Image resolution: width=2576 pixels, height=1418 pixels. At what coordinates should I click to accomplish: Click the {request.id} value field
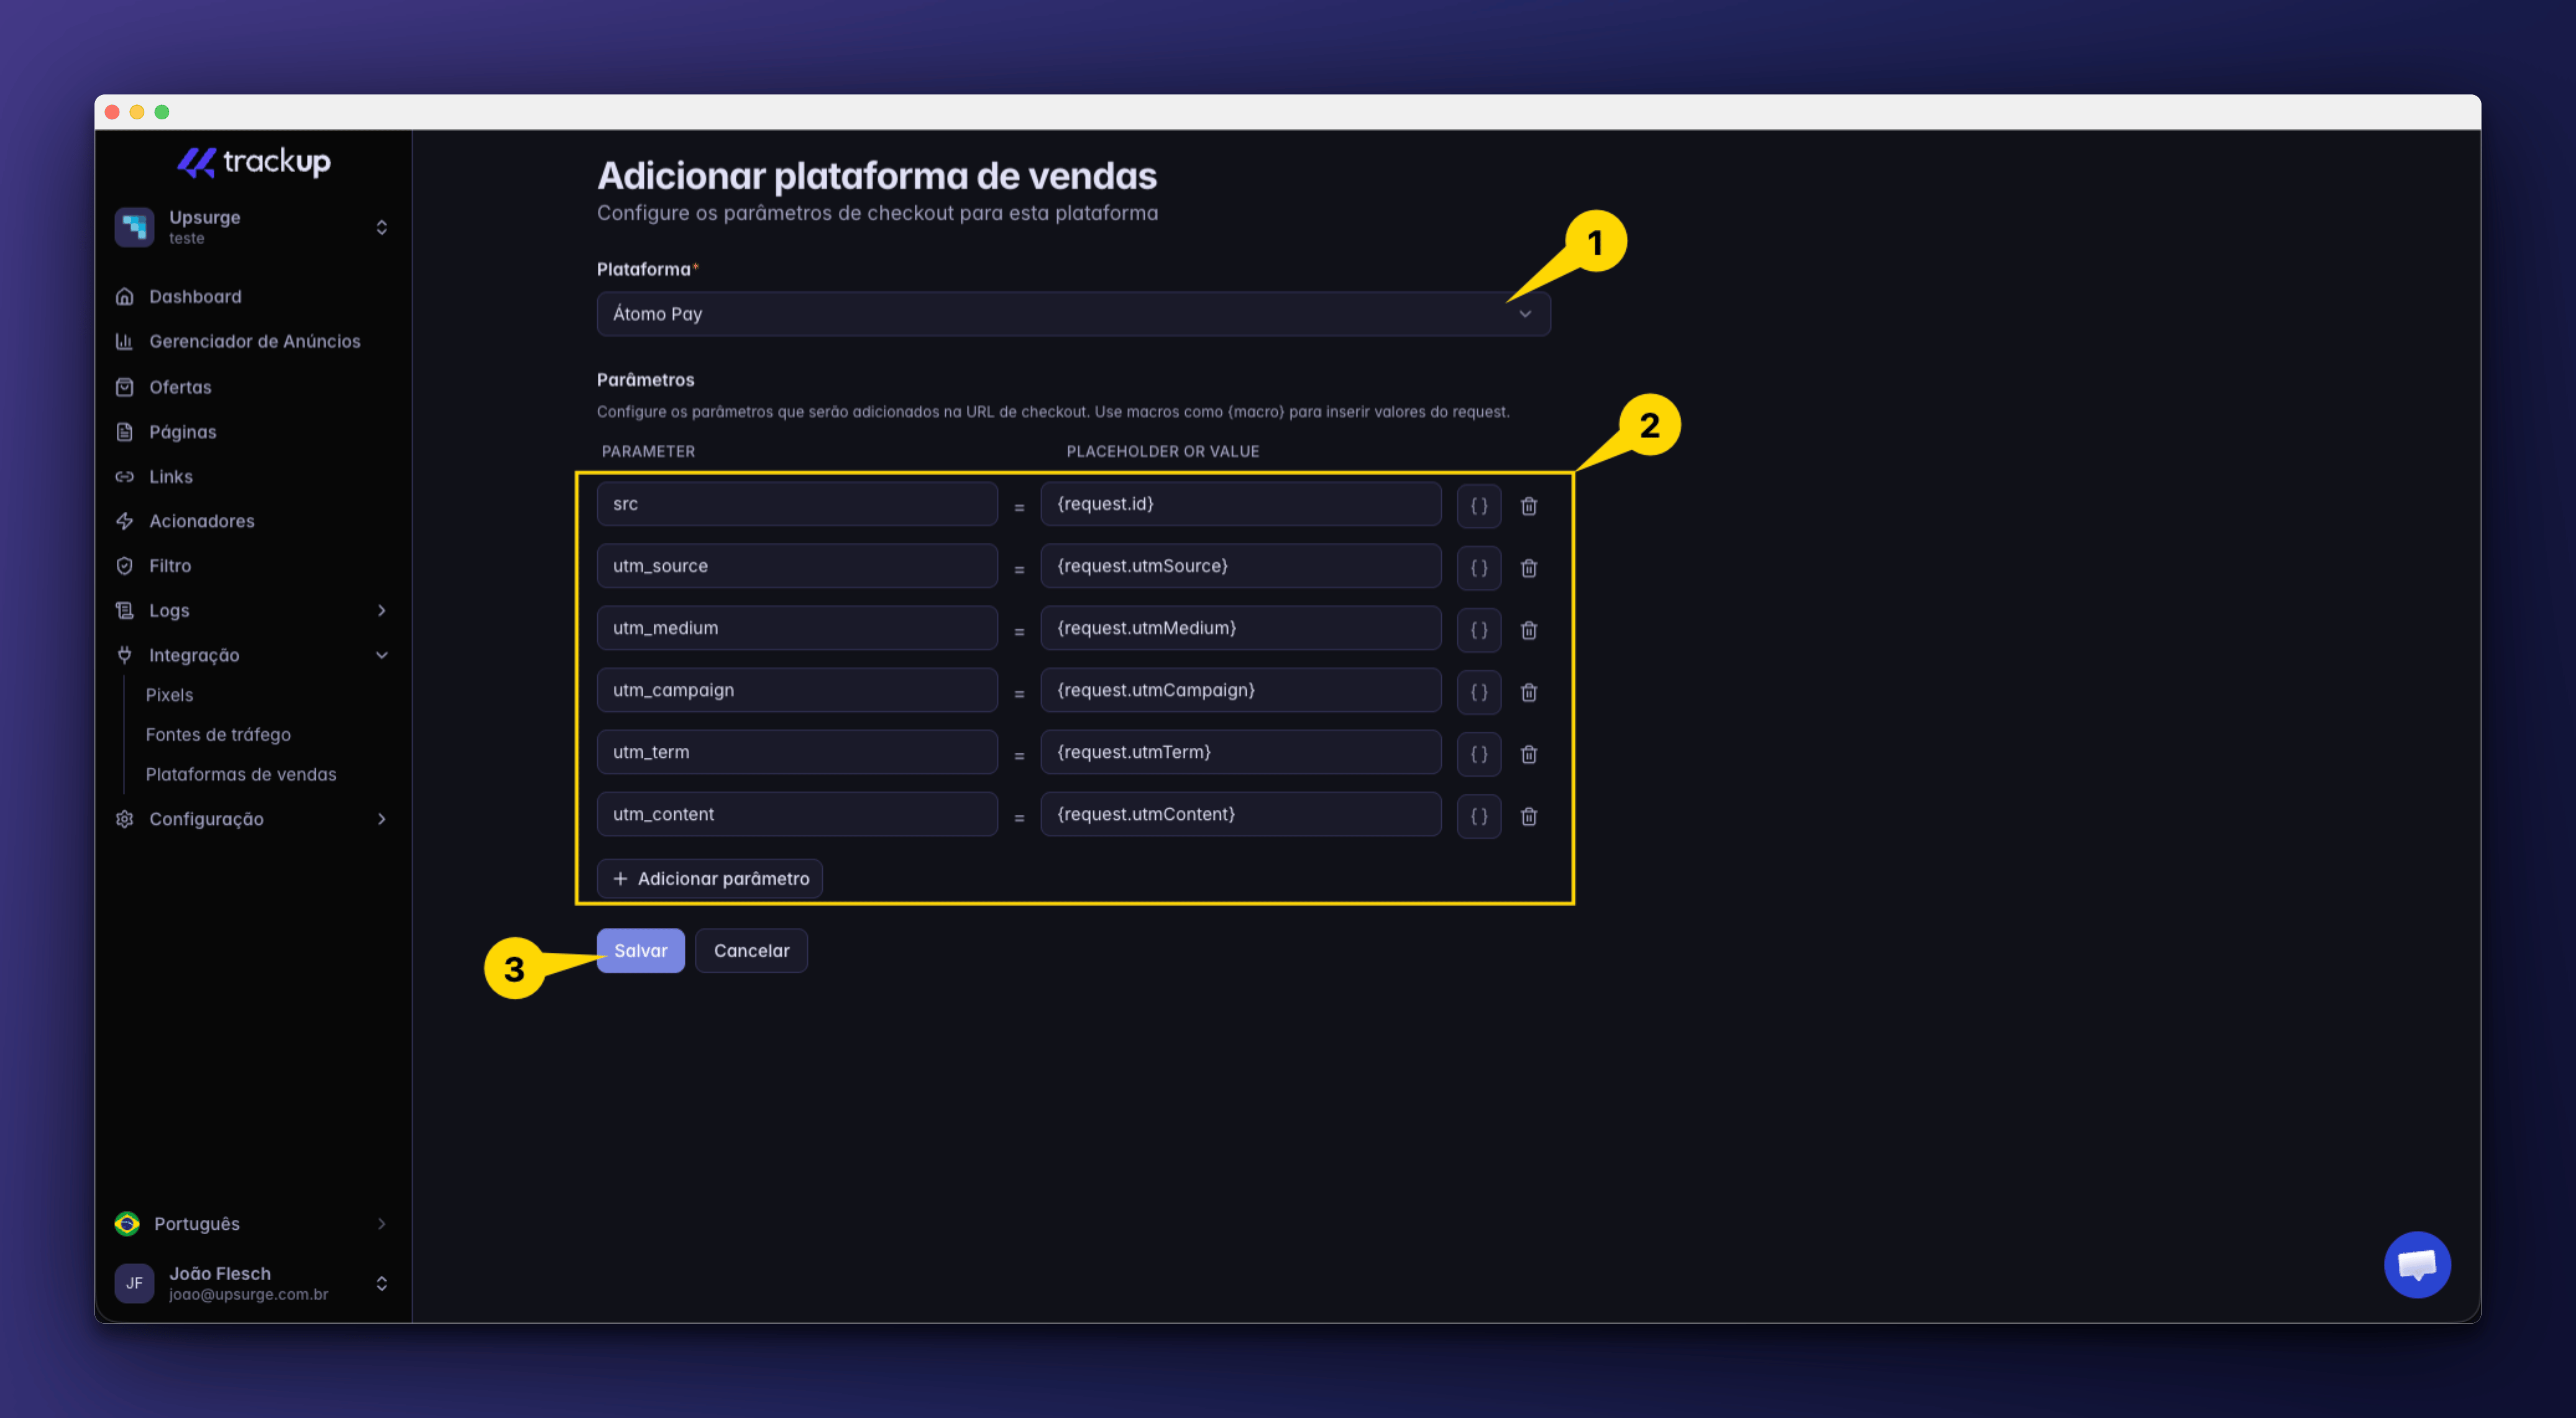(1240, 504)
